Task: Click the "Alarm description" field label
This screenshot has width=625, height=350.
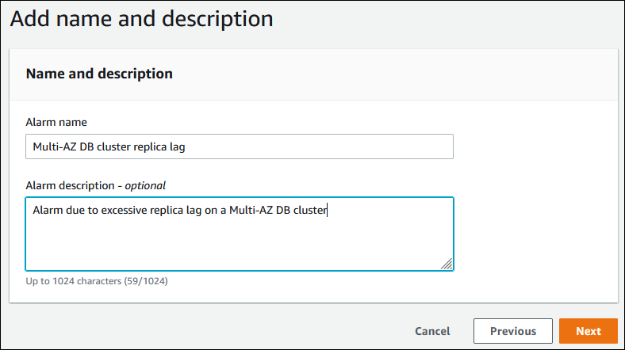Action: point(71,185)
